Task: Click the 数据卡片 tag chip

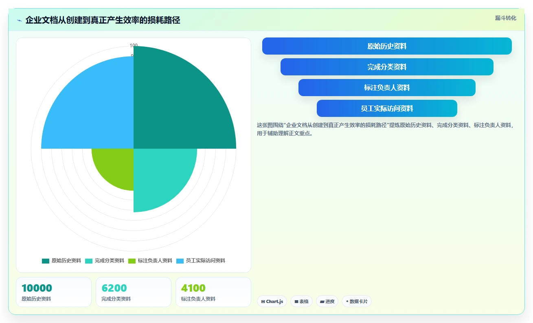Action: [x=357, y=301]
